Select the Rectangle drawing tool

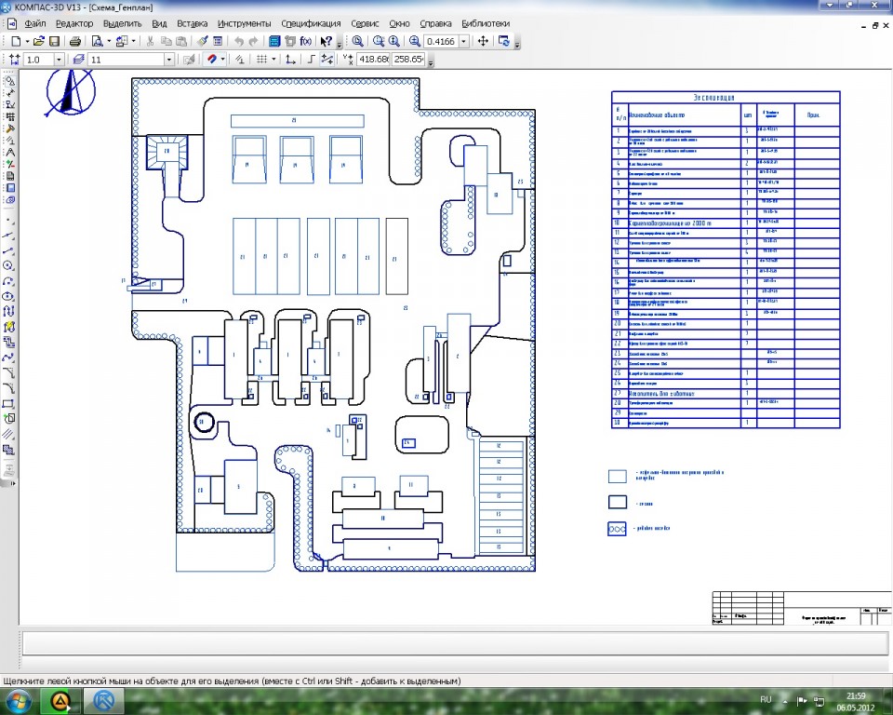[x=9, y=404]
